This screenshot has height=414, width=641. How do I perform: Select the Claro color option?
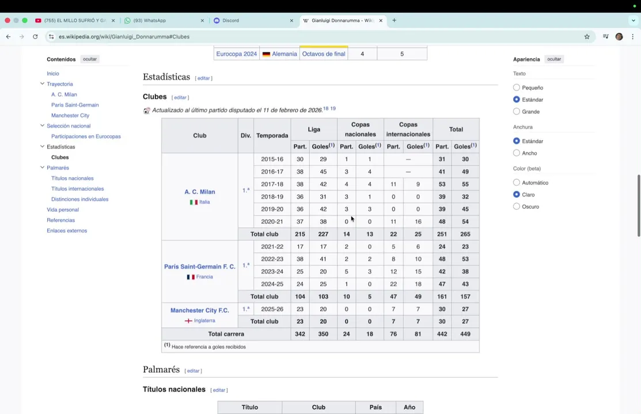click(x=517, y=194)
